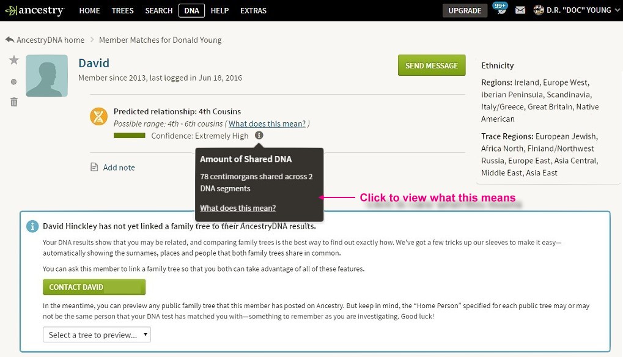The image size is (623, 357).
Task: Click the David name heading
Action: [x=94, y=63]
